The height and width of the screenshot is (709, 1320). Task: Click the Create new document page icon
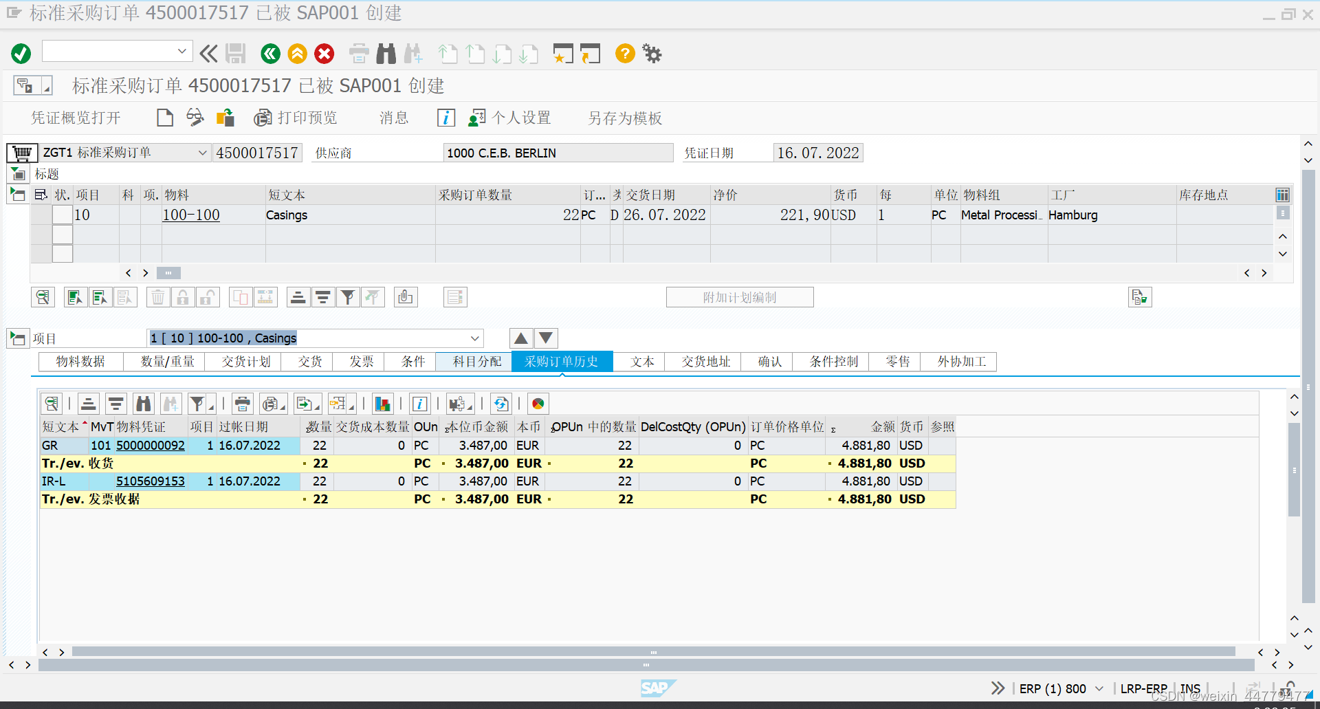(165, 118)
